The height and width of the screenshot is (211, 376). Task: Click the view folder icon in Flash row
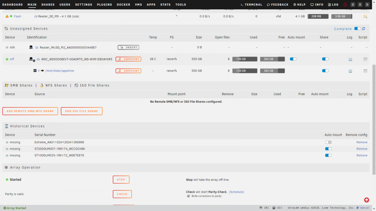(365, 16)
